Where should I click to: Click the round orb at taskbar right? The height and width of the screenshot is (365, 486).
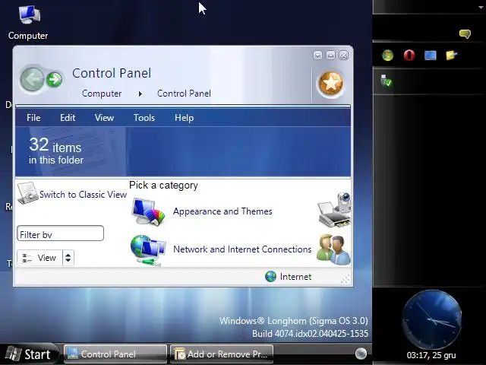[x=361, y=354]
